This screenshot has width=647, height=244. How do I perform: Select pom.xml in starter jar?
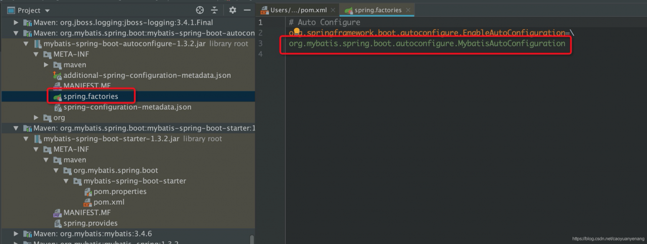point(109,202)
